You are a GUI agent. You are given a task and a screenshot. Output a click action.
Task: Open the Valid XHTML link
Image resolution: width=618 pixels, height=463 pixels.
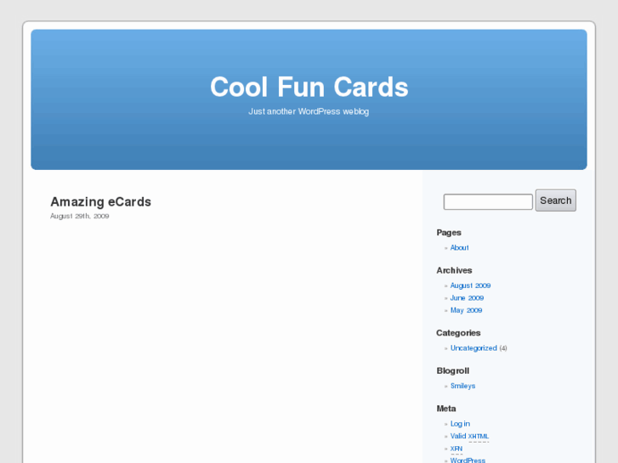[469, 436]
